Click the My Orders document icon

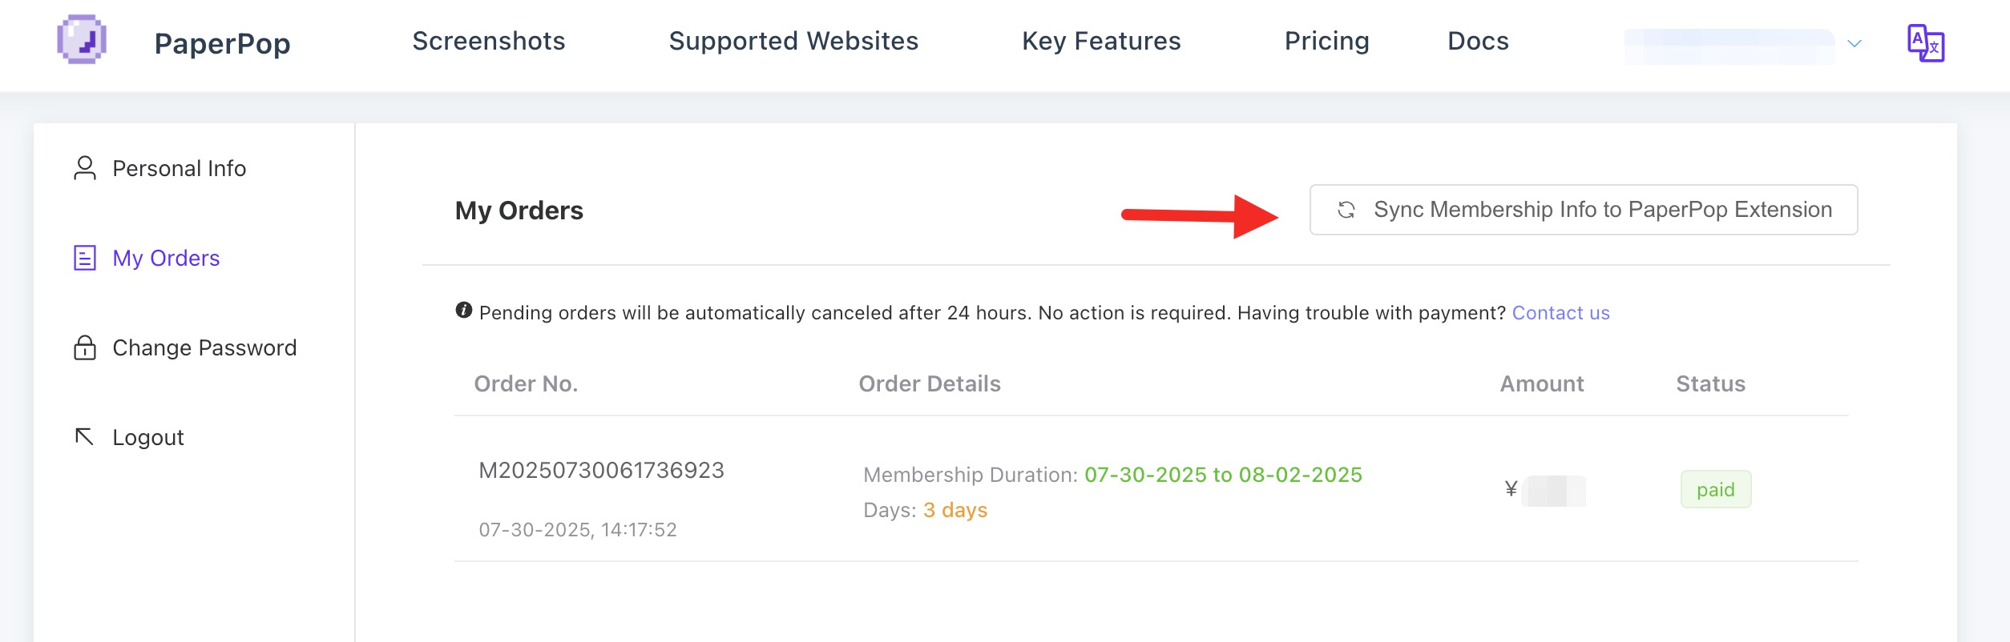85,258
